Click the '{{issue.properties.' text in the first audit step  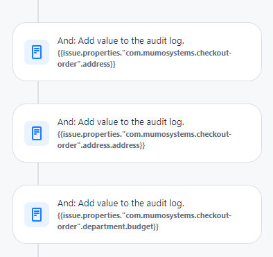pyautogui.click(x=89, y=53)
